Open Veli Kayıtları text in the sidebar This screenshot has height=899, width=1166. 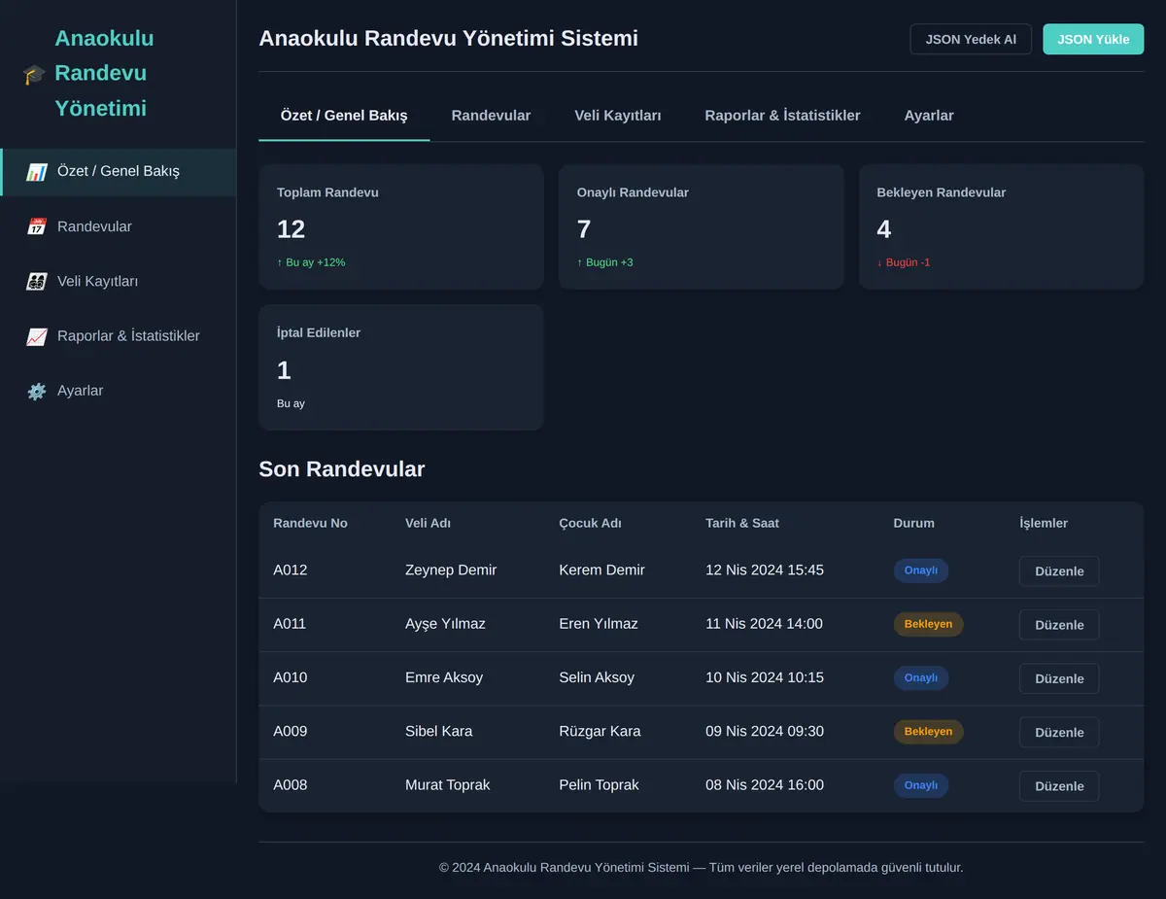[97, 281]
